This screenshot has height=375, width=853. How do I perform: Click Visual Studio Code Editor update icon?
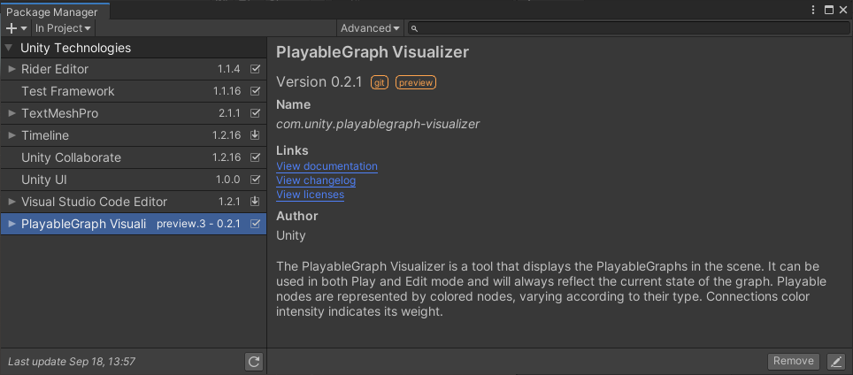(255, 202)
